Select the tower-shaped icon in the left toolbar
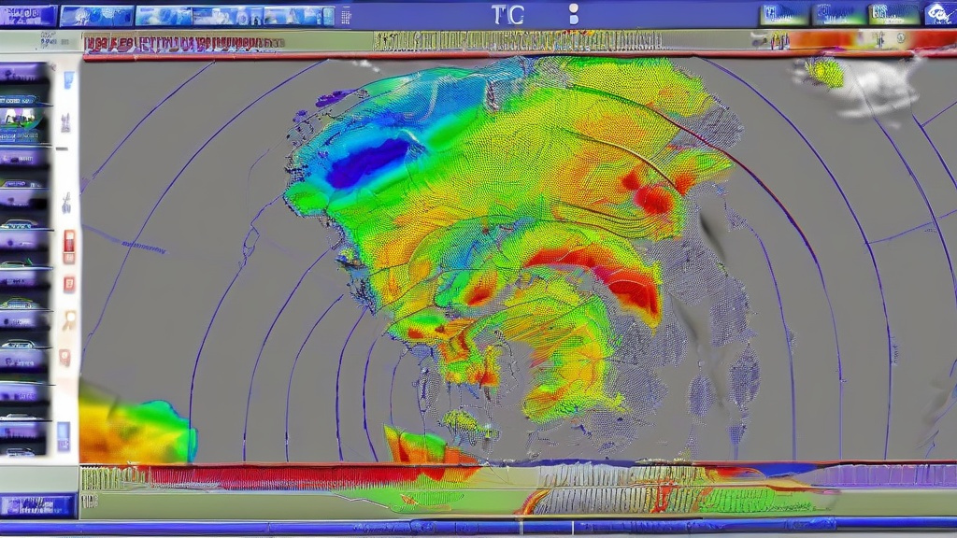Screen dimensions: 957x538 pos(65,121)
